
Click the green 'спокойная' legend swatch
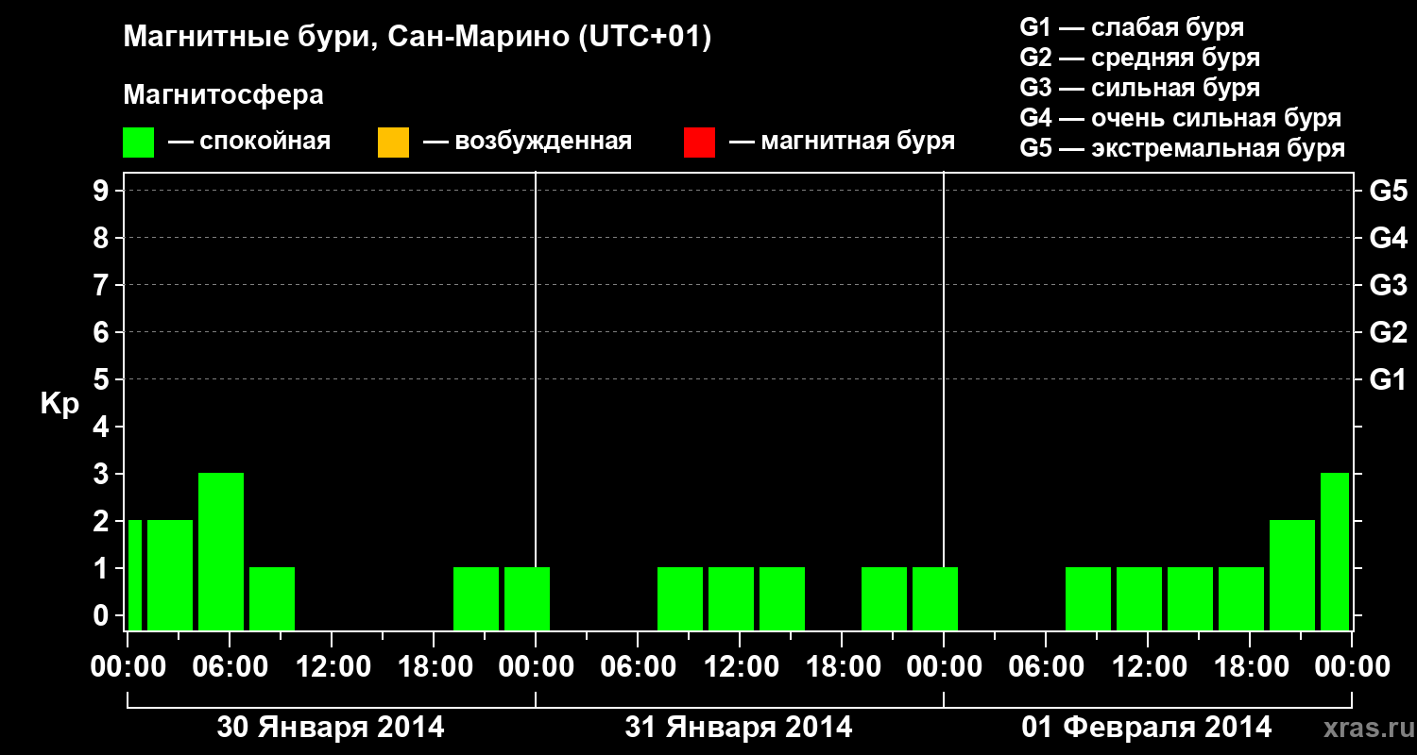click(139, 143)
